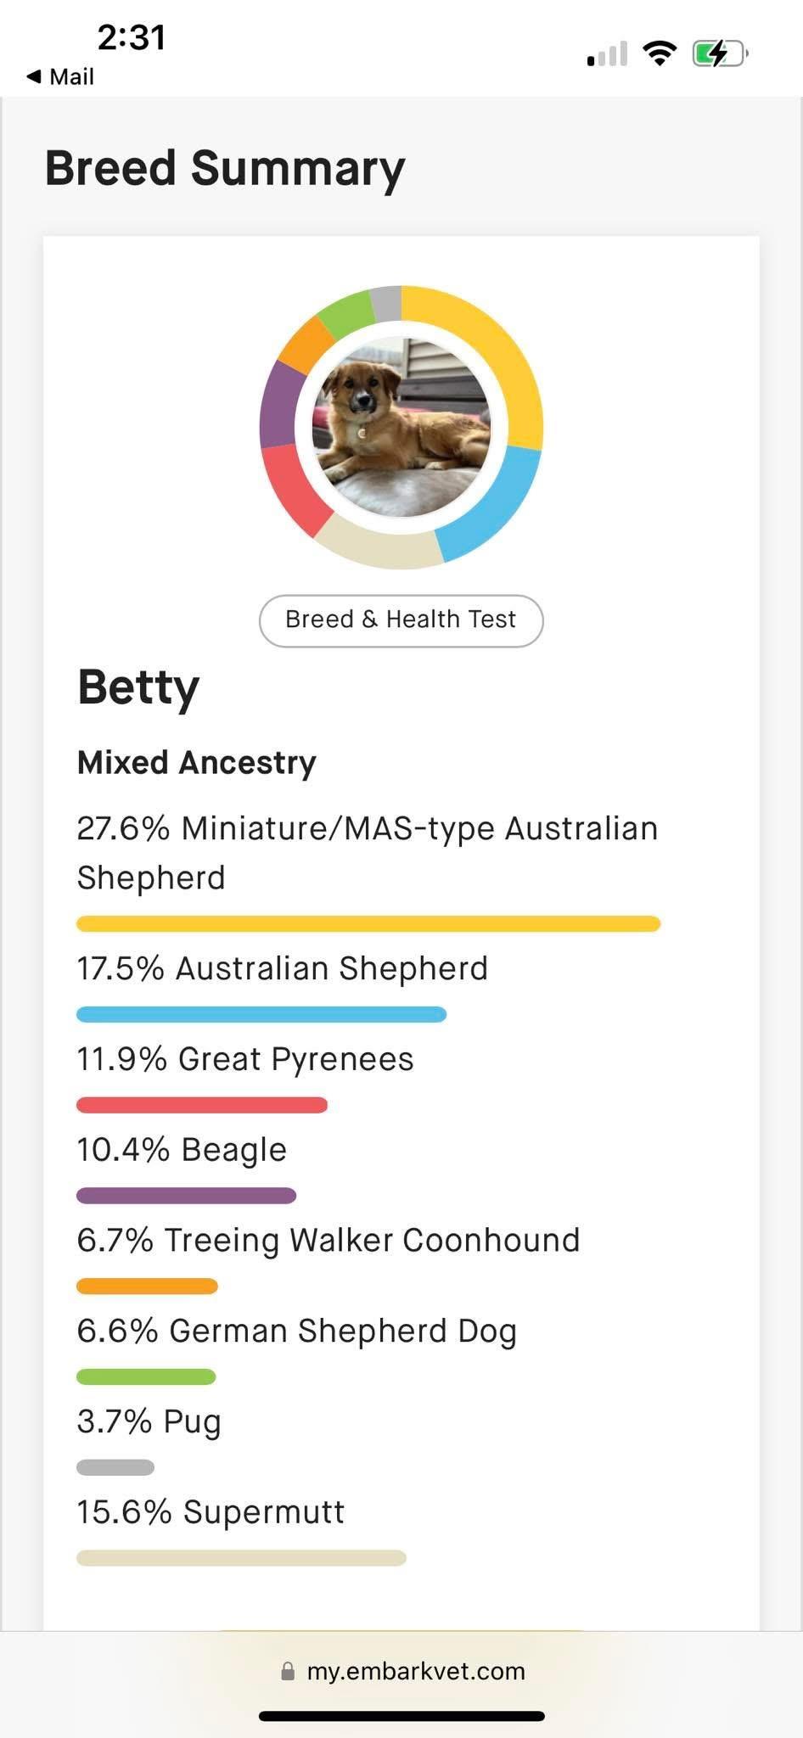Viewport: 803px width, 1738px height.
Task: Tap the Treeing Walker Coonhound percentage bar
Action: [x=146, y=1287]
